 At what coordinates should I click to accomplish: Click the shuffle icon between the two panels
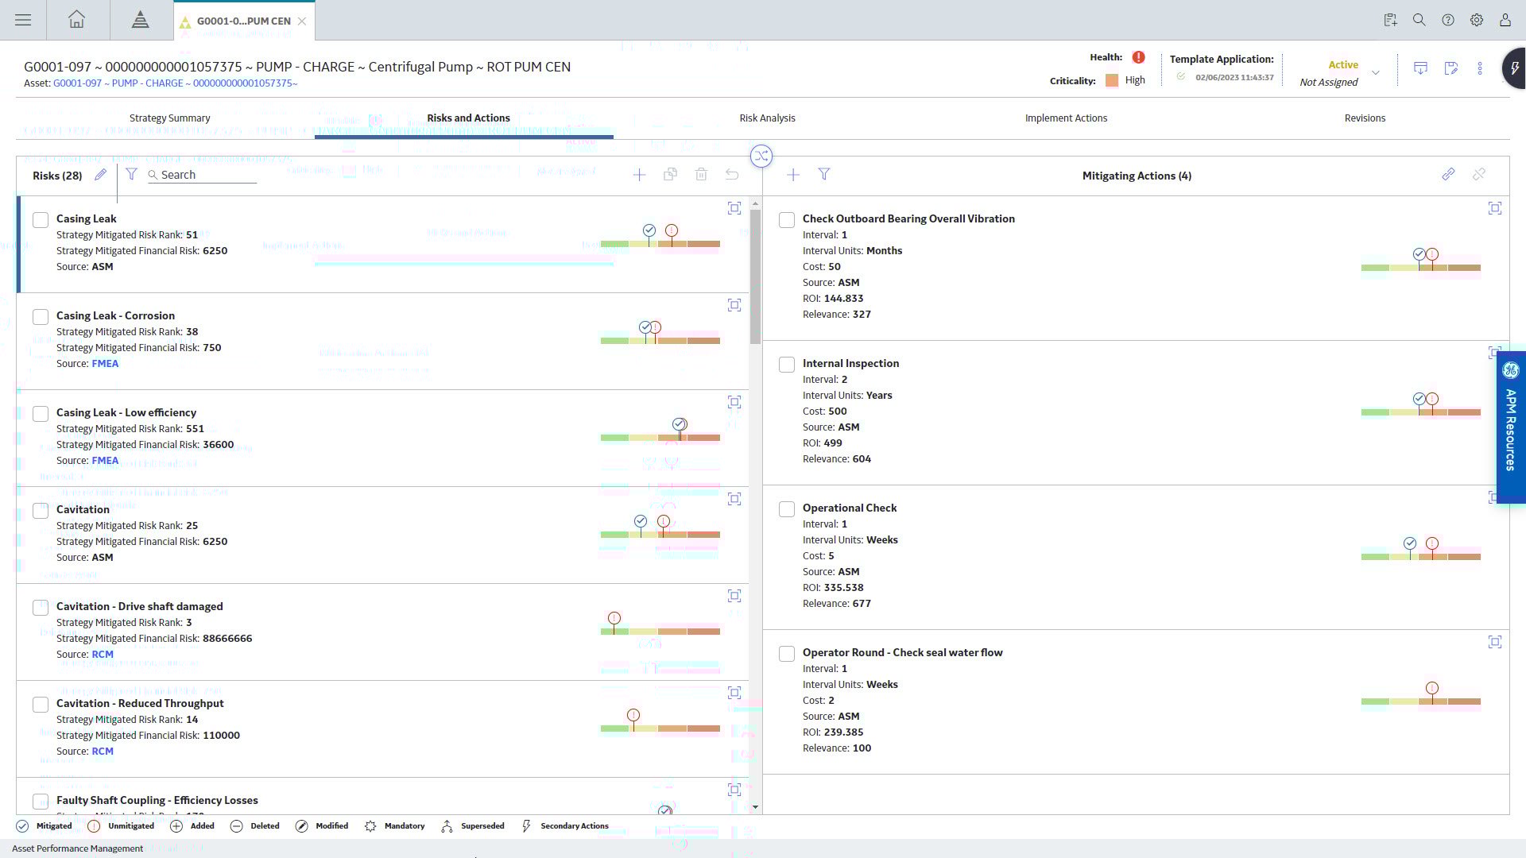click(761, 156)
